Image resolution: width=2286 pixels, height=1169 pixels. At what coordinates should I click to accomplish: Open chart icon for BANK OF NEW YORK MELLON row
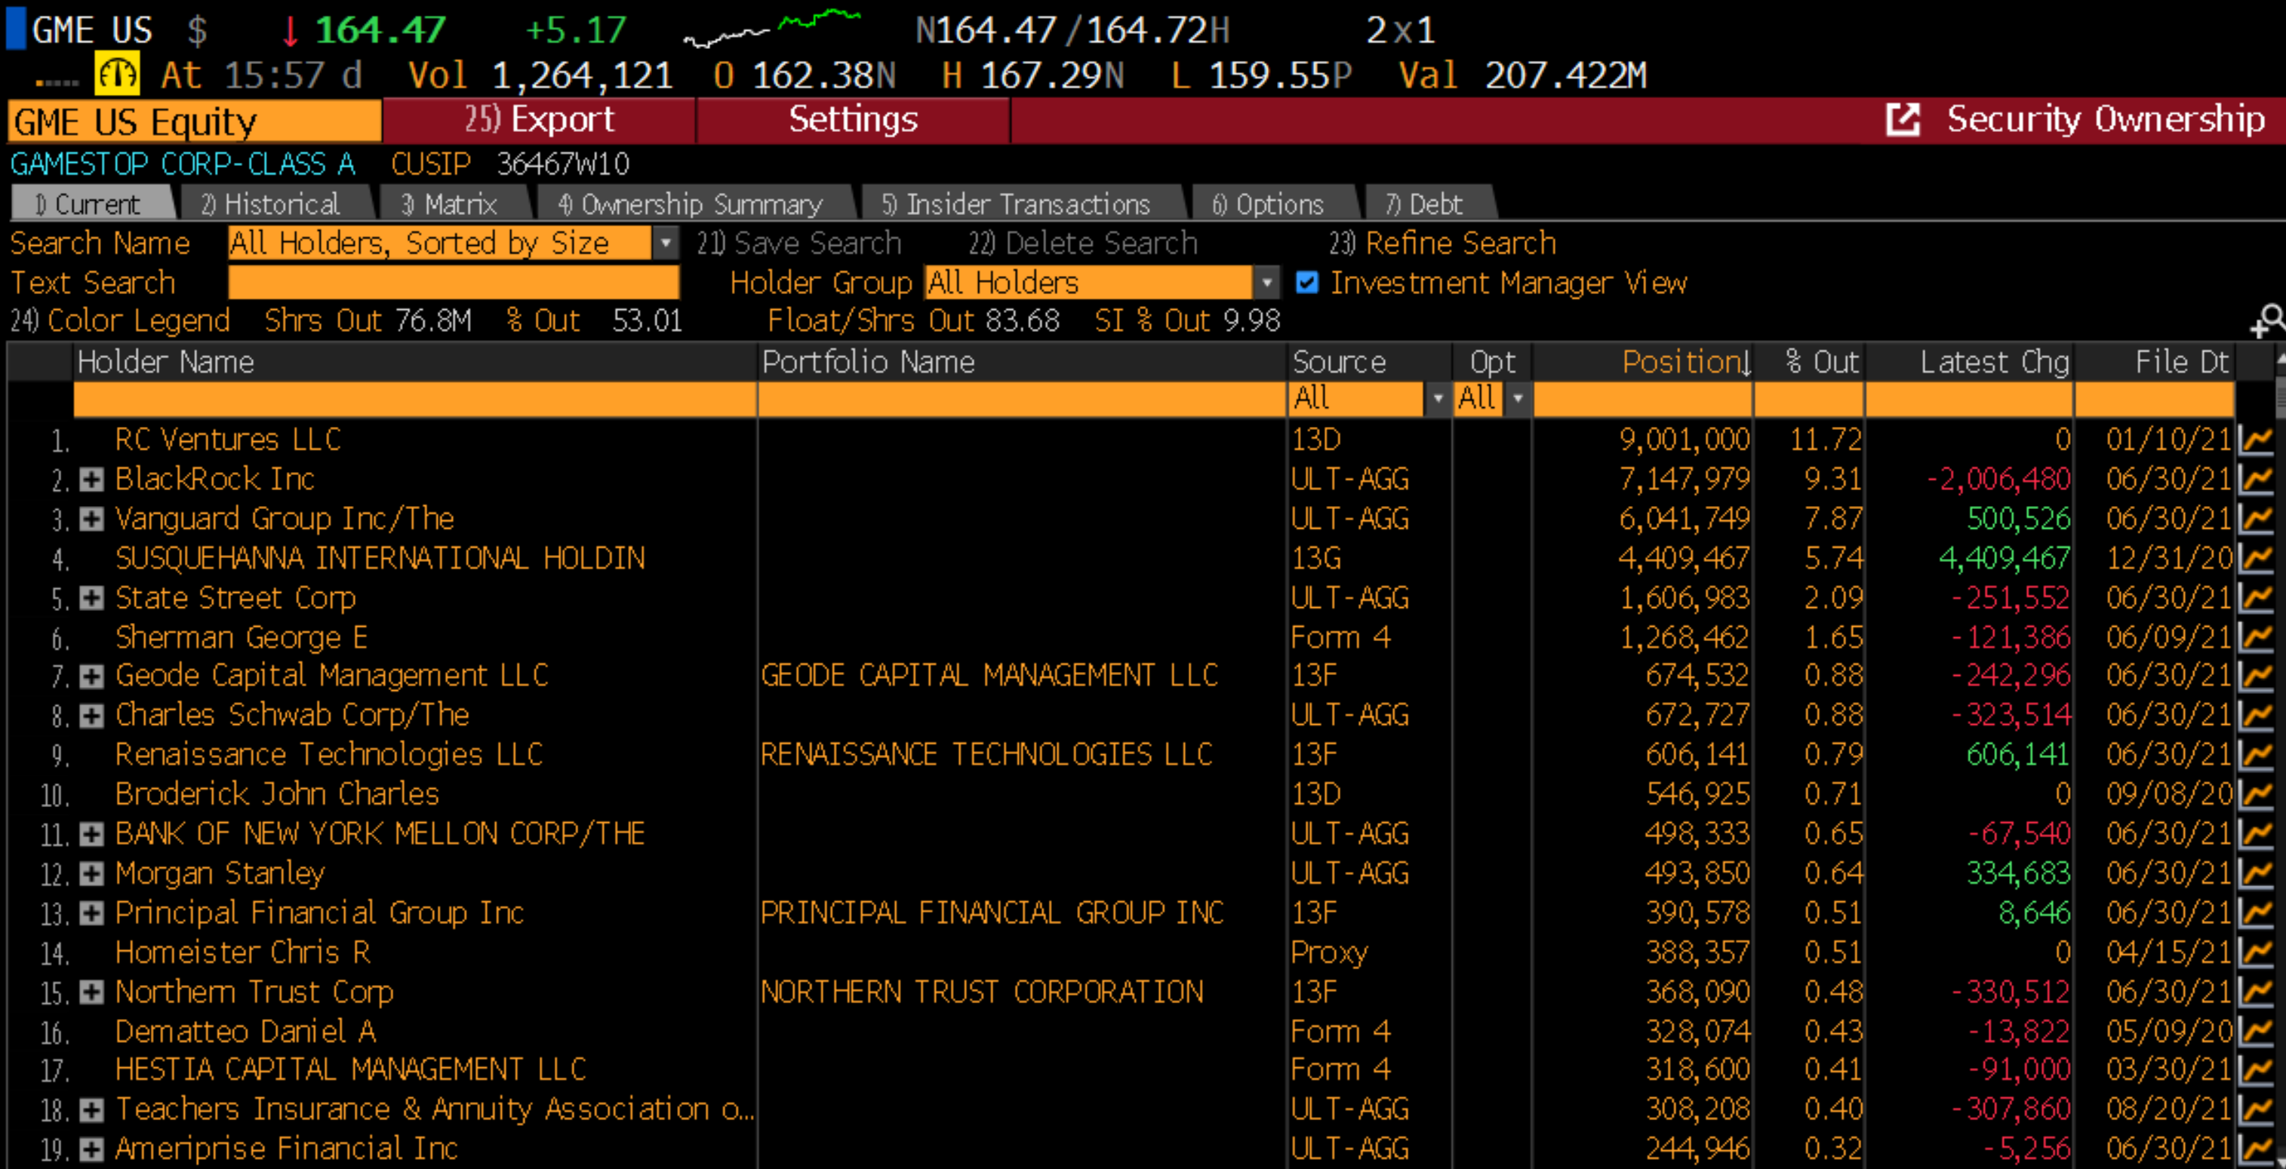(x=2255, y=833)
